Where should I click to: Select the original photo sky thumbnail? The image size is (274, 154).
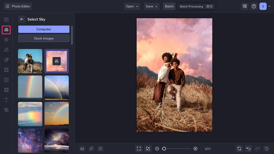click(30, 61)
